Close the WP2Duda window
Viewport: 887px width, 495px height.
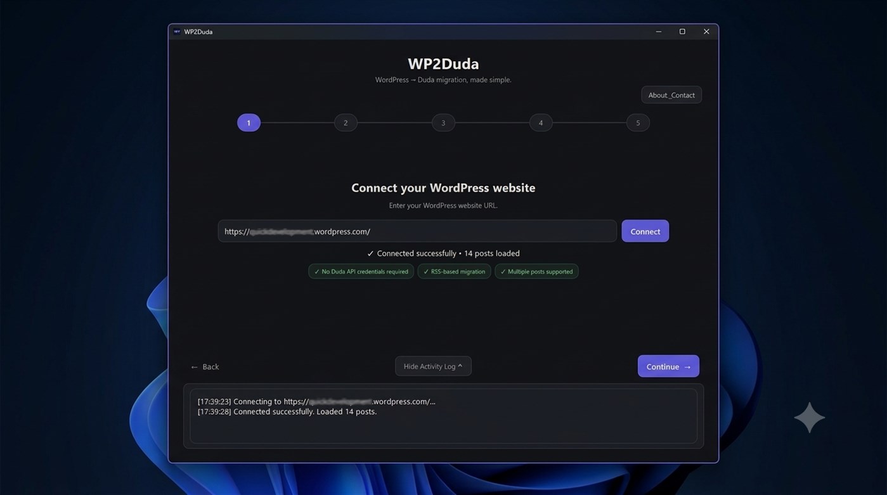pos(706,32)
